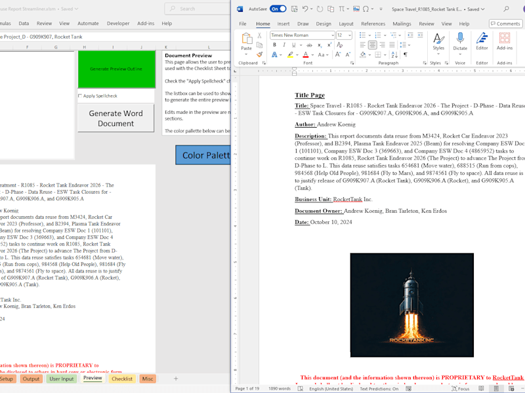Image resolution: width=525 pixels, height=393 pixels.
Task: Open the File menu in Word
Action: (x=243, y=24)
